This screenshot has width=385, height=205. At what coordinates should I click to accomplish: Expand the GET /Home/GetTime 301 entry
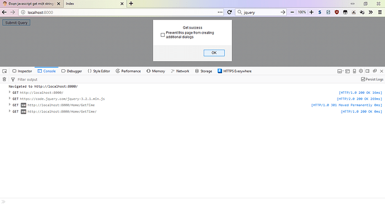click(9, 104)
